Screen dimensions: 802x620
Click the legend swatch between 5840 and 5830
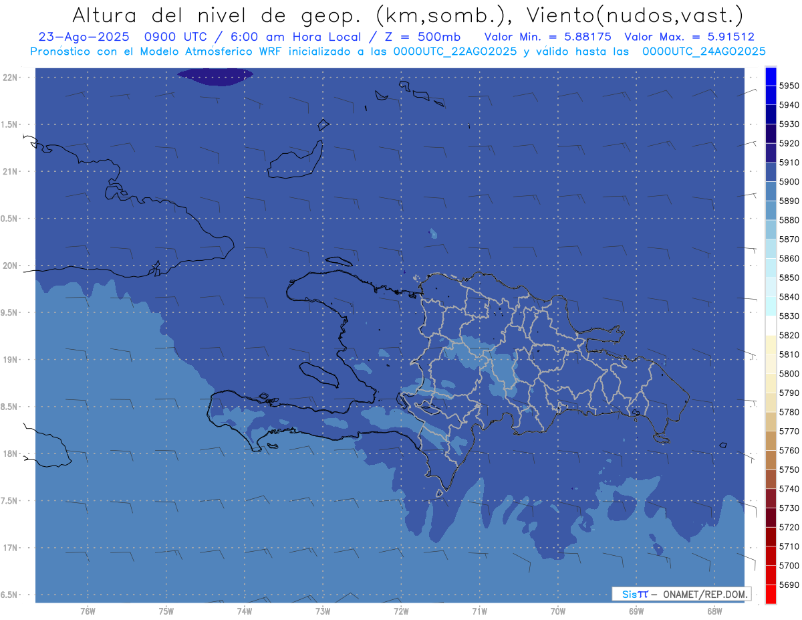(771, 306)
